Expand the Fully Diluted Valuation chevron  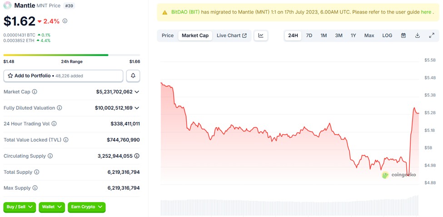(137, 108)
